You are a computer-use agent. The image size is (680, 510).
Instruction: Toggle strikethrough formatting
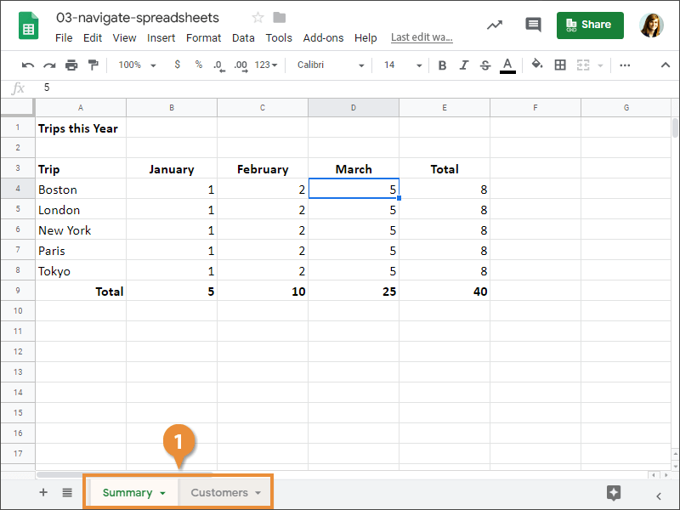coord(484,65)
